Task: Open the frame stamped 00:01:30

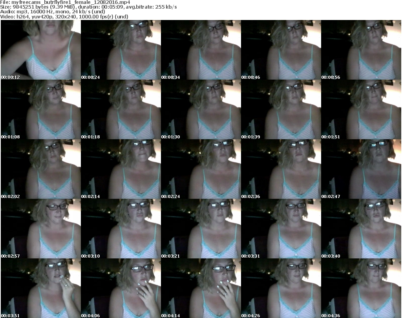Action: [201, 109]
